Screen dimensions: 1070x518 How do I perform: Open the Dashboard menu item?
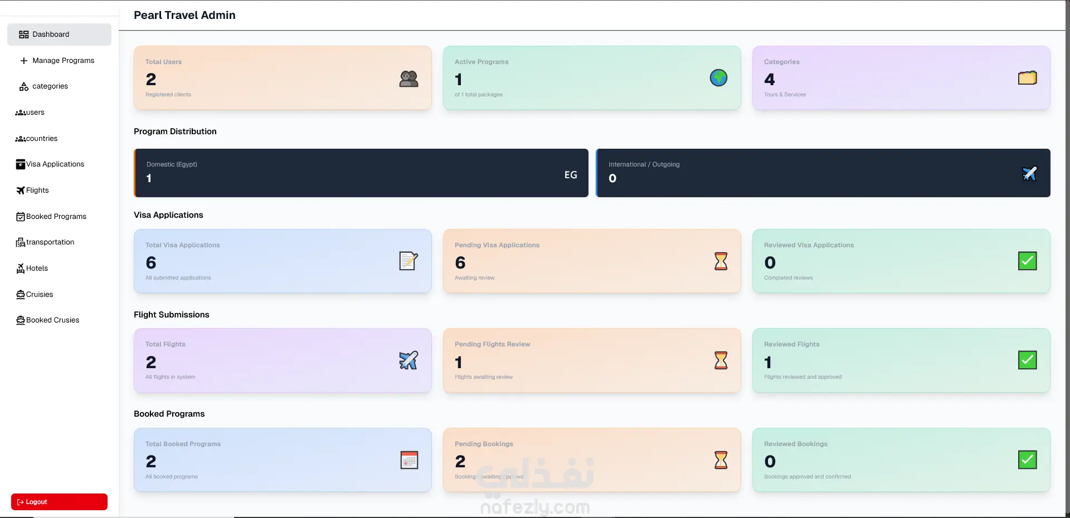59,35
